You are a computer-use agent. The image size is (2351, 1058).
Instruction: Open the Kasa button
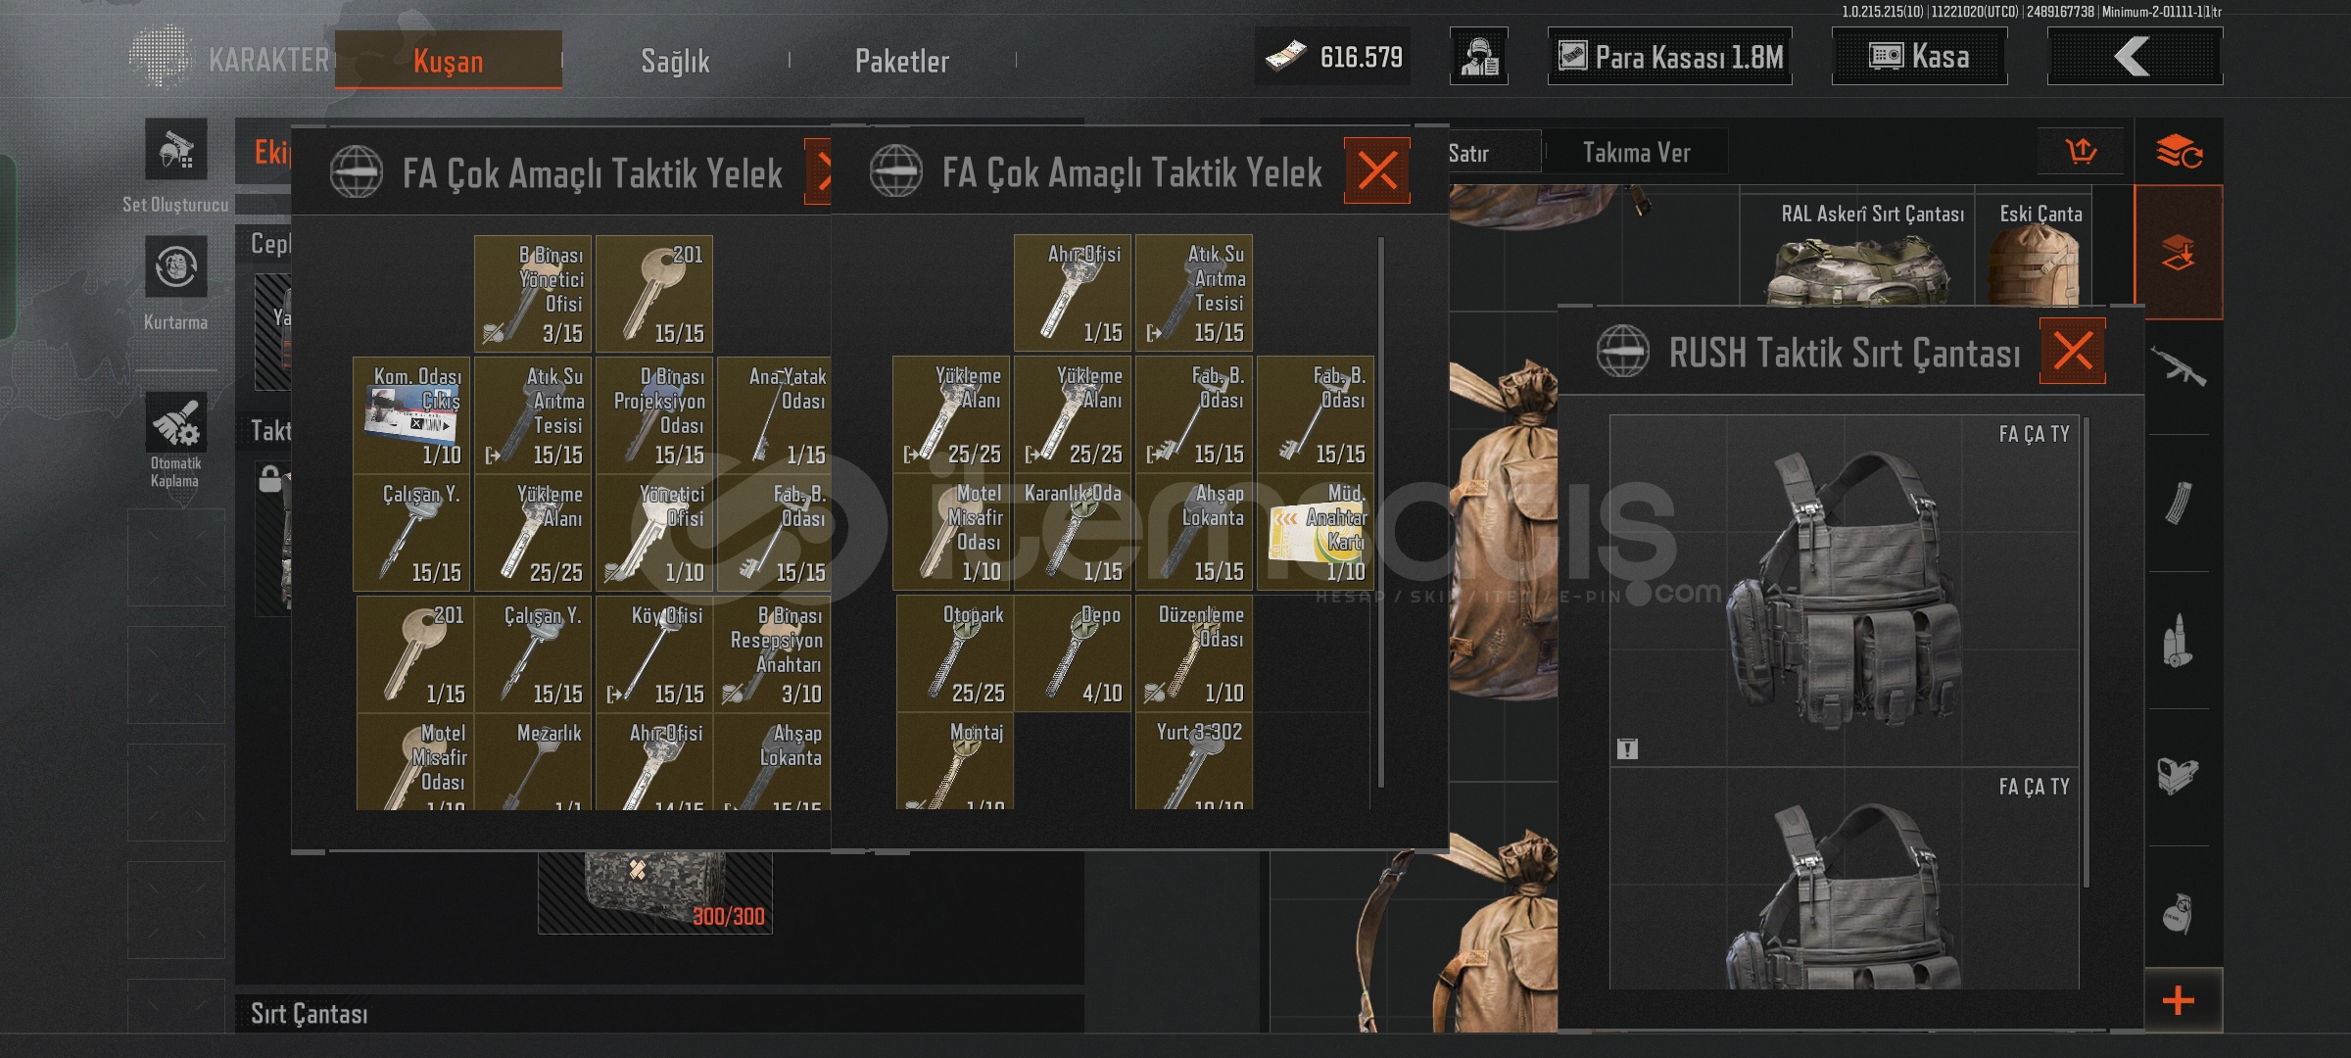pos(1919,57)
